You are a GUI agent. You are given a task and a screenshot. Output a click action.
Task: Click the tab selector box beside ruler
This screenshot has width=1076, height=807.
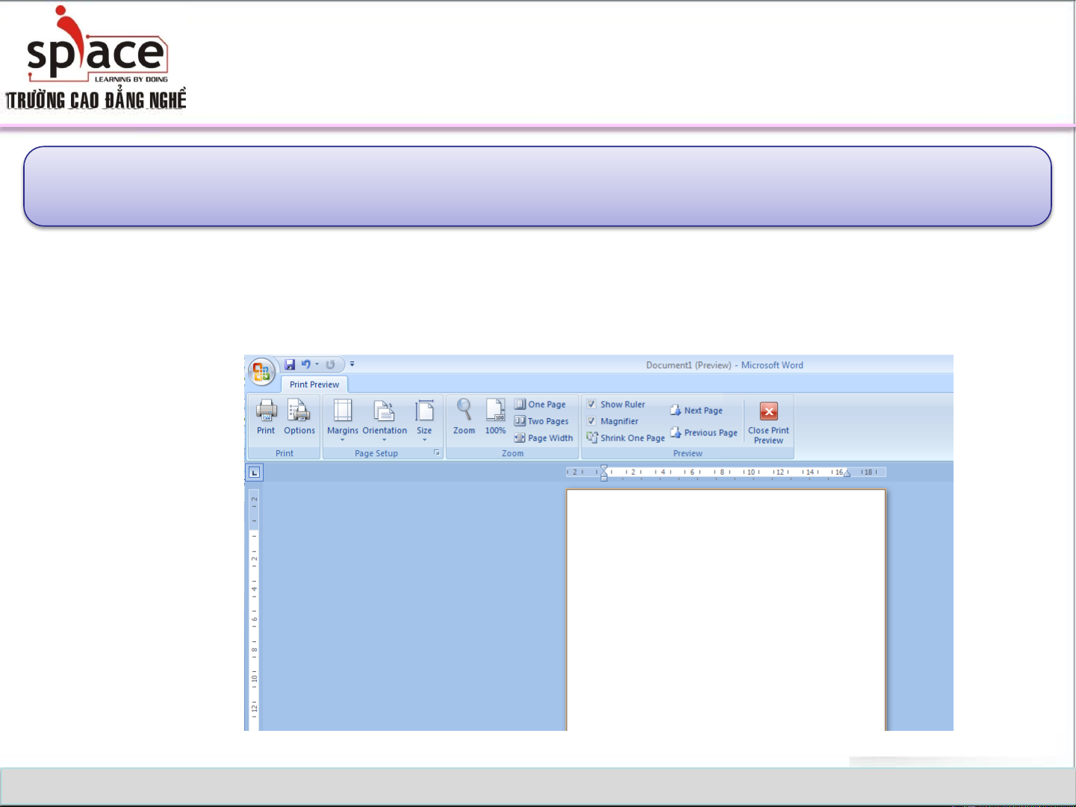point(255,473)
